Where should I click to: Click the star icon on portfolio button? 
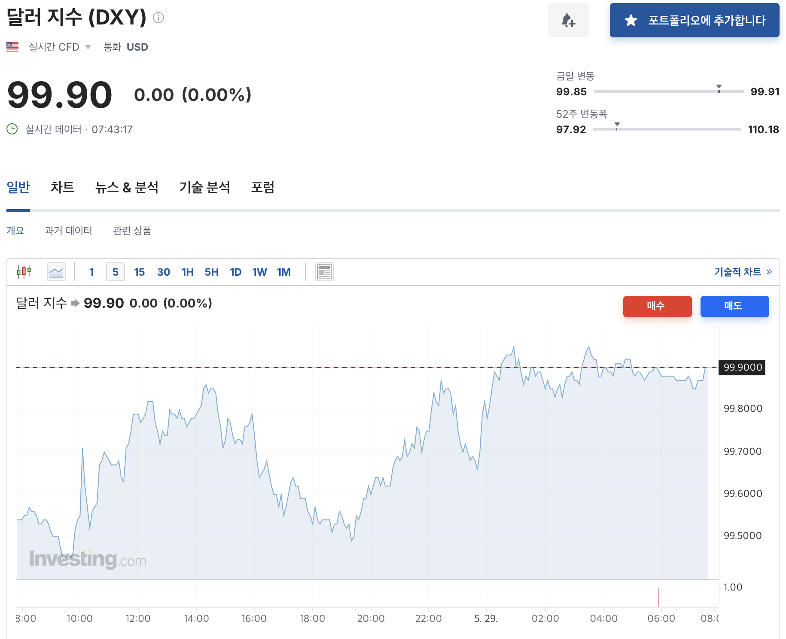631,20
